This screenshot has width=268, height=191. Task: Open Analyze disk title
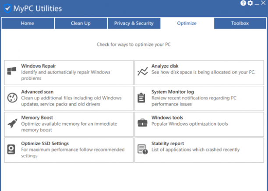point(165,66)
